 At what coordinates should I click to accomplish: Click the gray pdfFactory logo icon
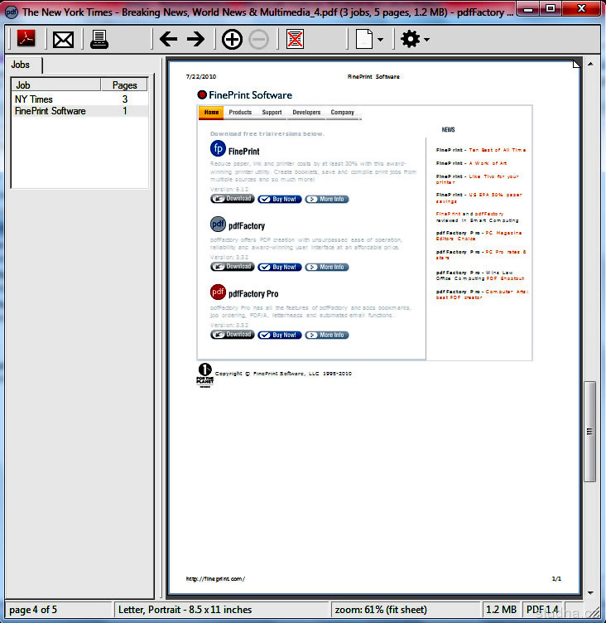[218, 224]
